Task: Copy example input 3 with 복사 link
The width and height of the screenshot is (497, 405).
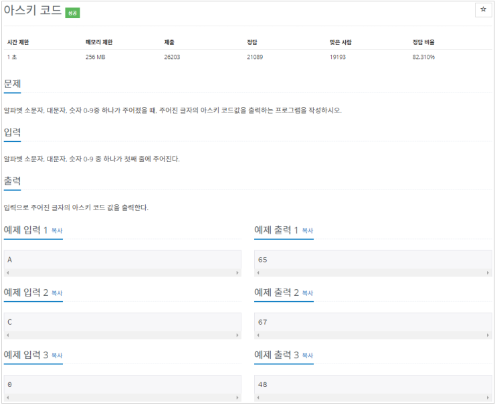Action: point(57,356)
